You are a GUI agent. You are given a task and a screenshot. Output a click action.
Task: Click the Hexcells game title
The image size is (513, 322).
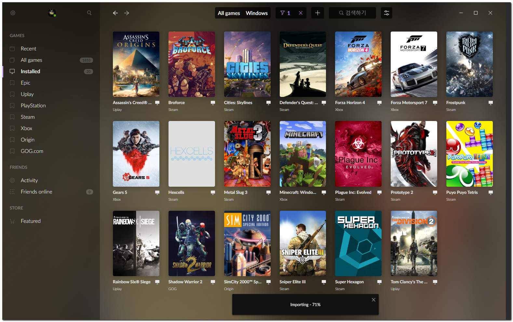click(x=176, y=193)
